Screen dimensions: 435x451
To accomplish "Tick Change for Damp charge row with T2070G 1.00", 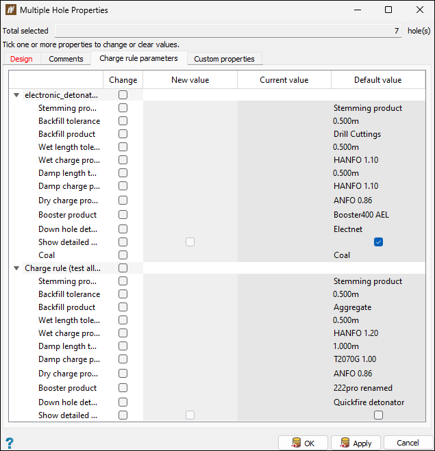I will coord(123,359).
